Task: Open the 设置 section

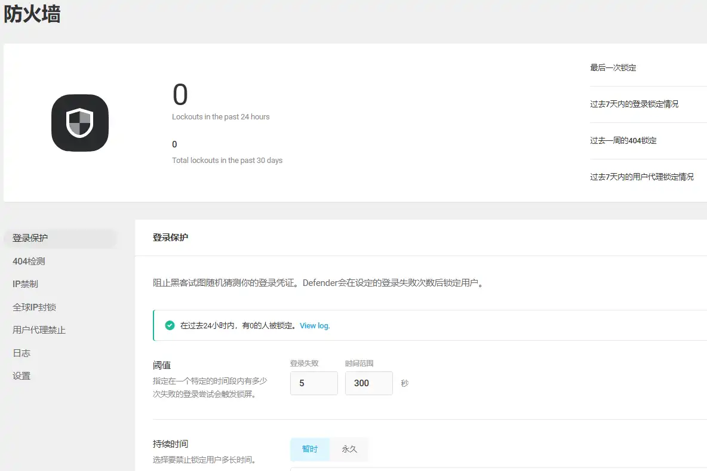Action: pos(21,375)
